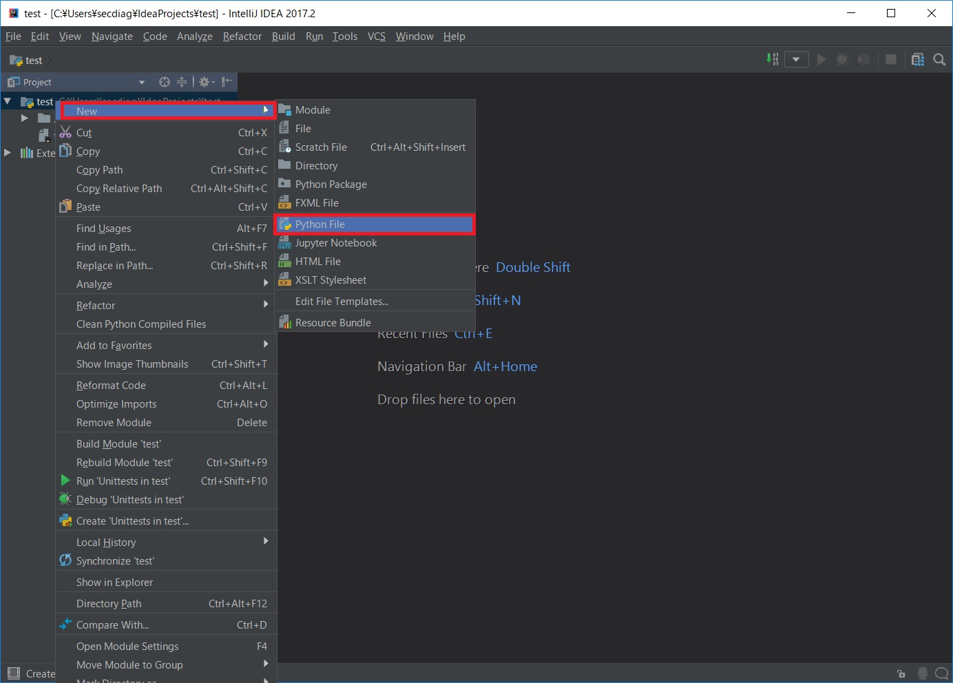
Task: Click the Make Project build icon
Action: tap(773, 59)
